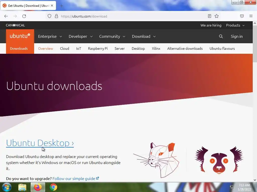Click Sign in
The width and height of the screenshot is (257, 192).
(237, 36)
